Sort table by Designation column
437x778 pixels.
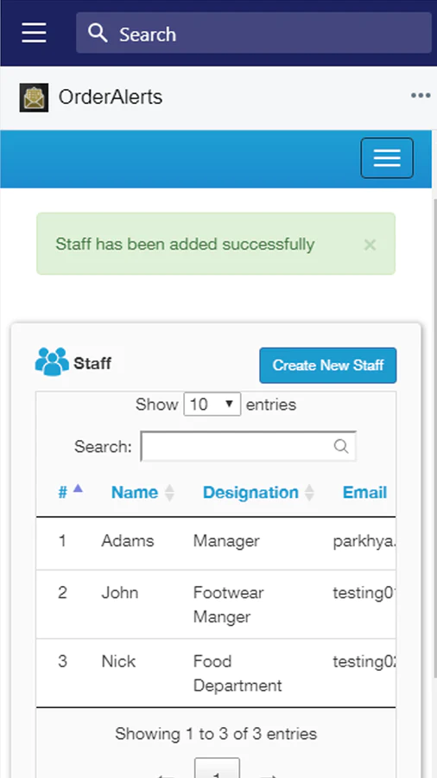click(250, 492)
